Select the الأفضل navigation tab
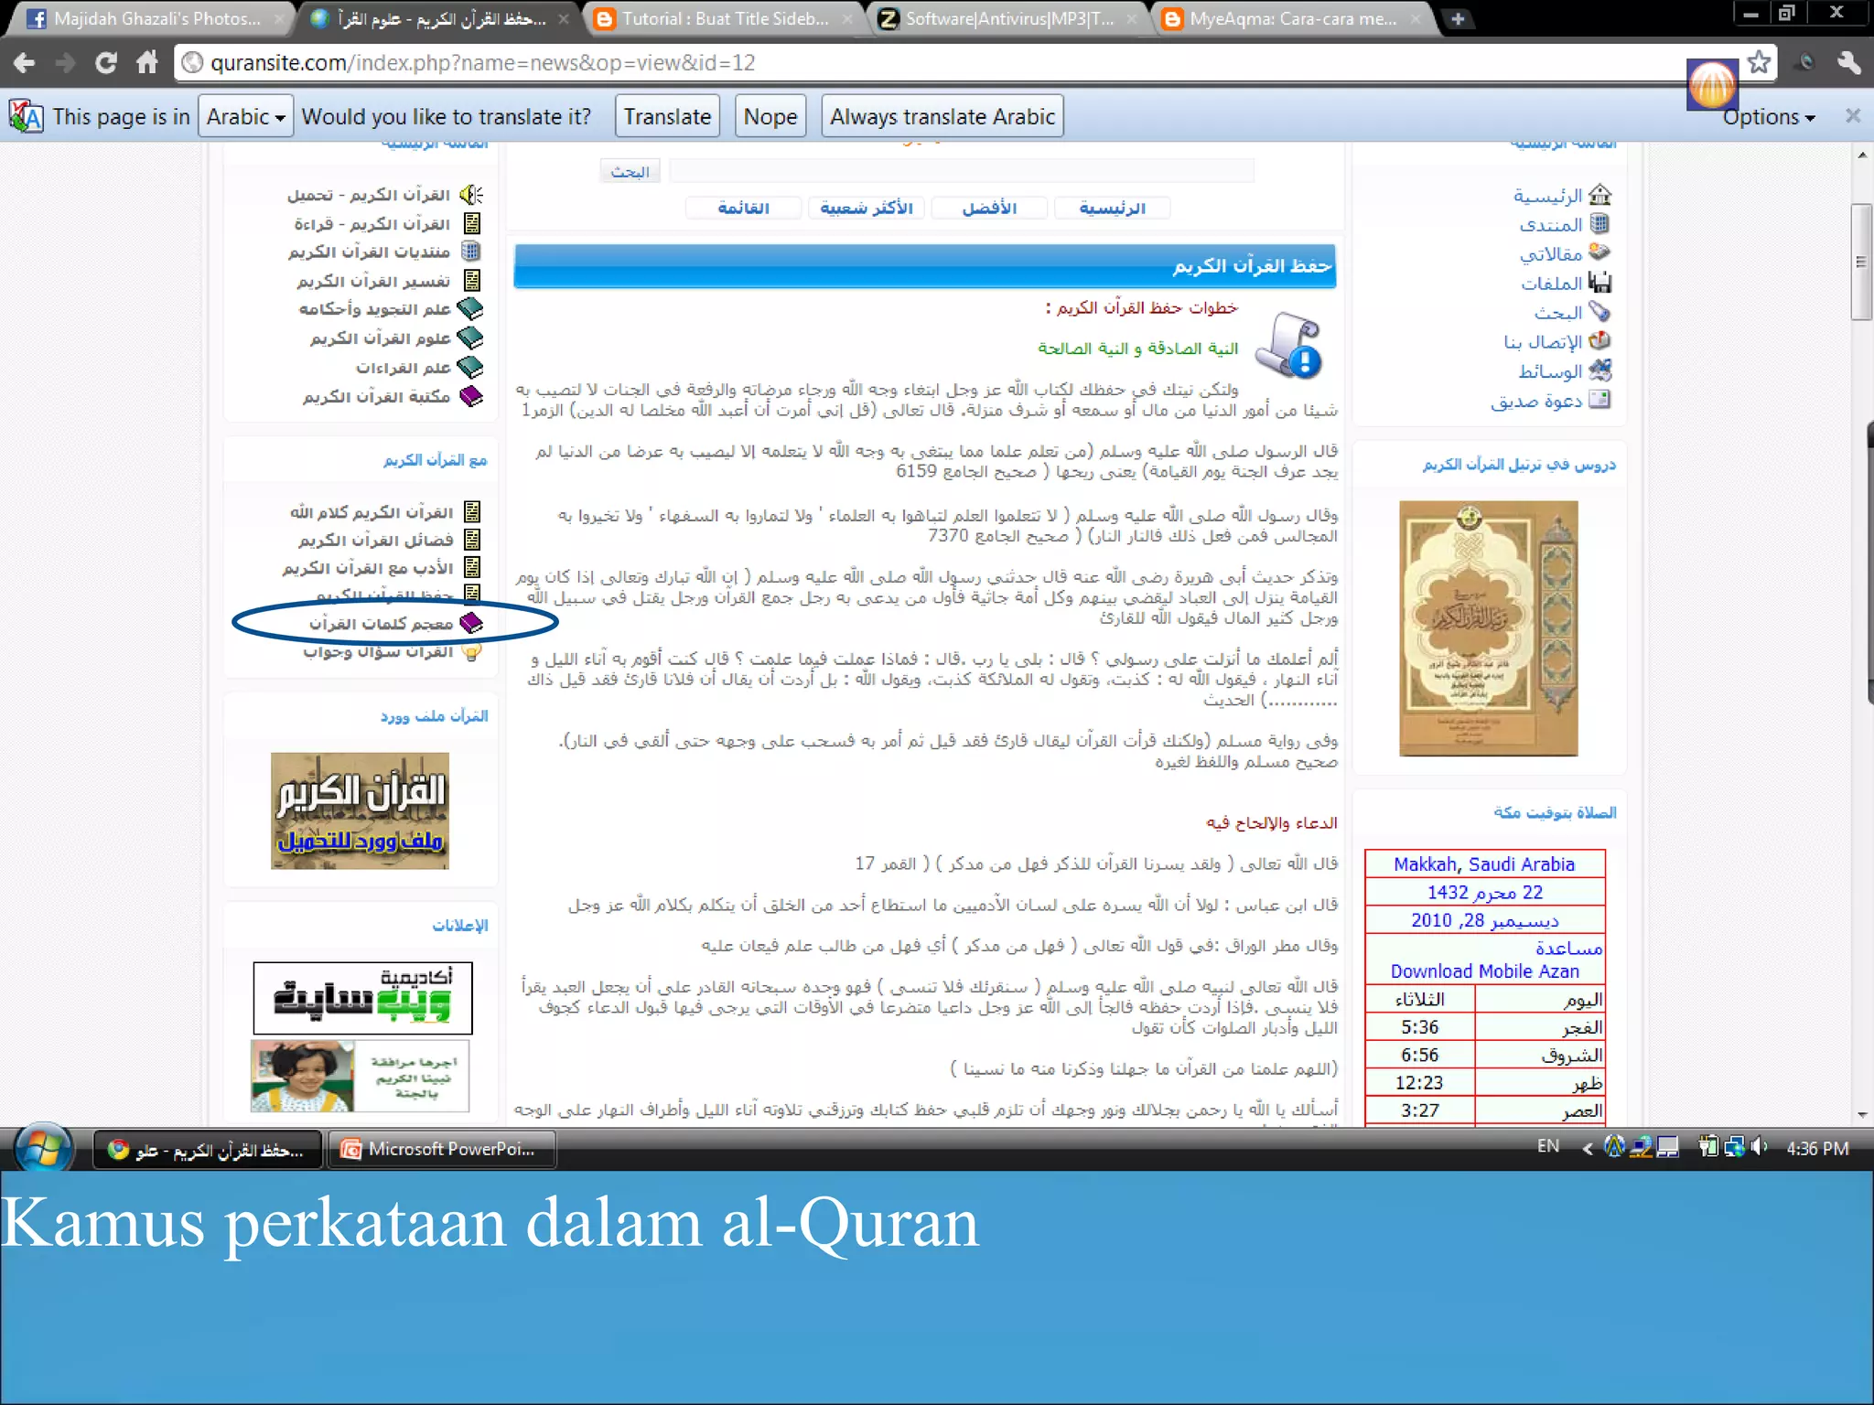1874x1405 pixels. coord(989,209)
